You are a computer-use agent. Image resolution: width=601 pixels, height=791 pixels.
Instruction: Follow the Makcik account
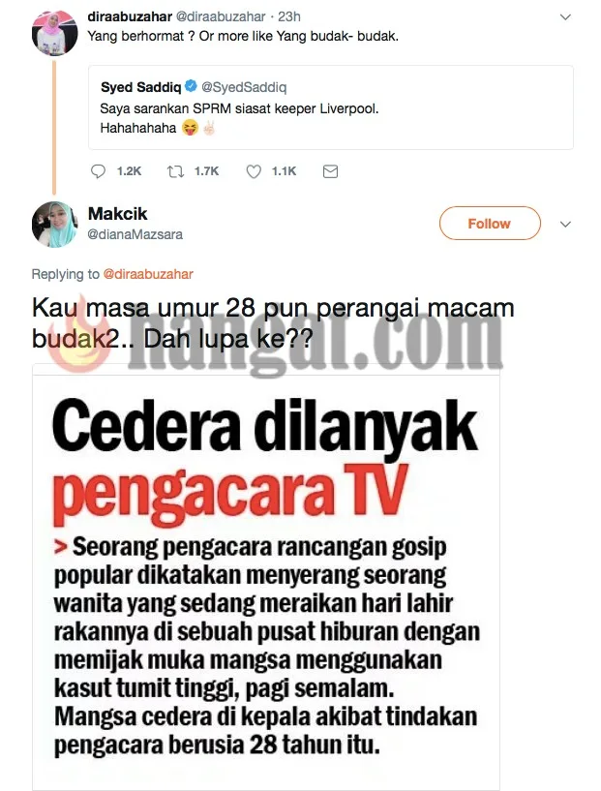click(490, 223)
